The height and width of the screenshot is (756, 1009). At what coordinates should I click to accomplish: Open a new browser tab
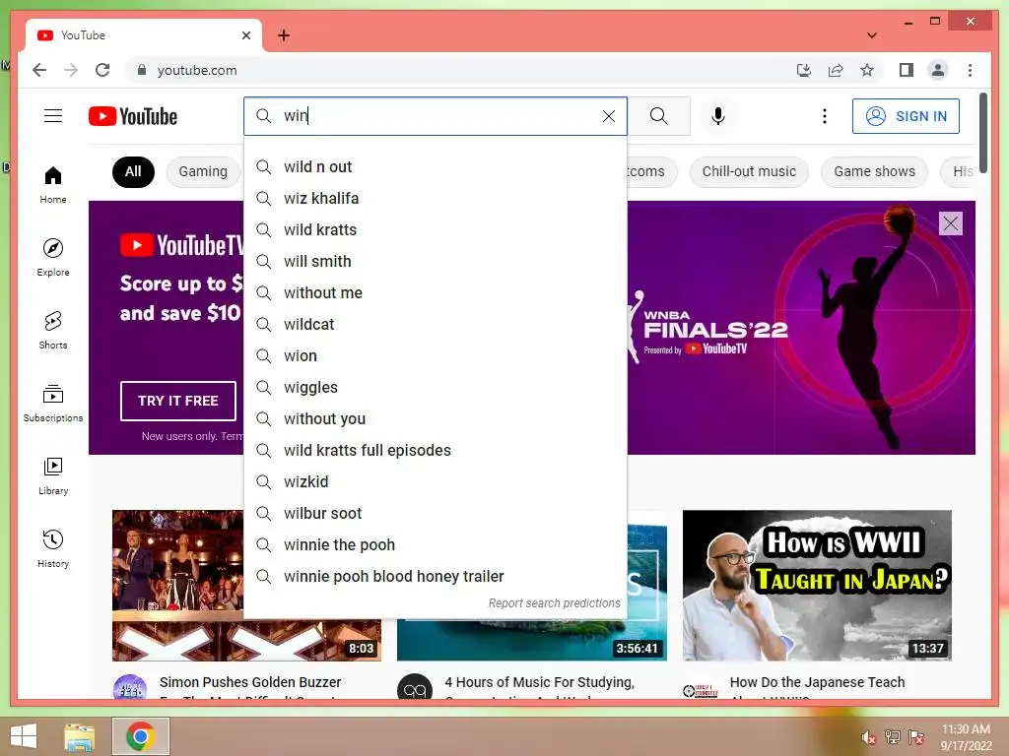283,35
